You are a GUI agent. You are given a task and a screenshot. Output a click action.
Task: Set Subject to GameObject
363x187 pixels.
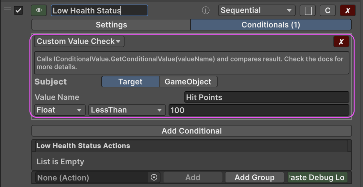pyautogui.click(x=188, y=82)
